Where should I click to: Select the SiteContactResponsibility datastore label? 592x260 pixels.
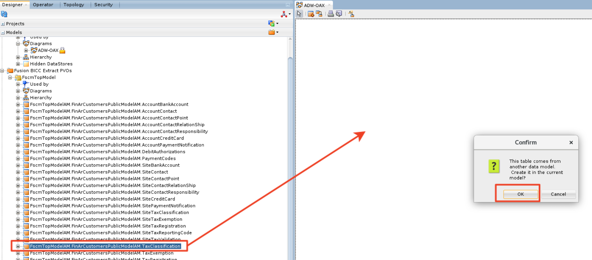(115, 192)
